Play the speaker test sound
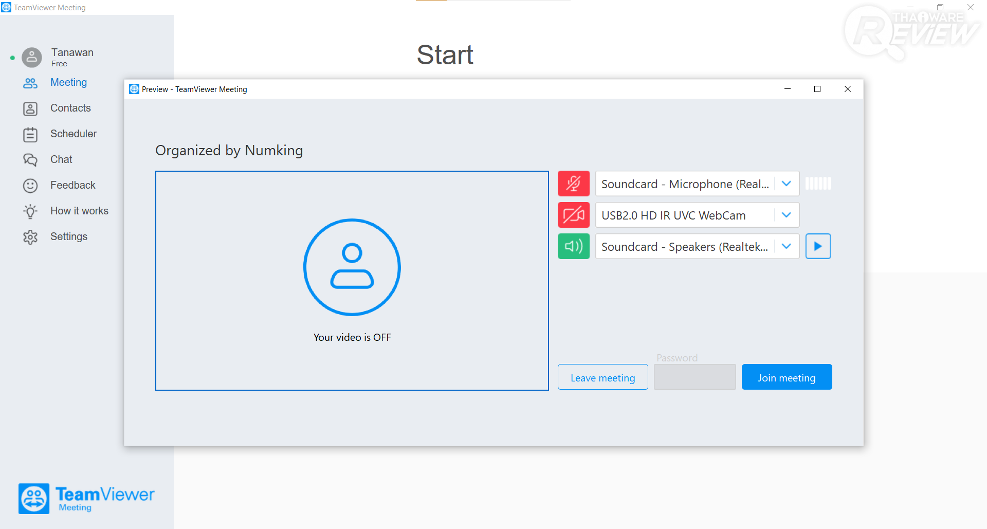The width and height of the screenshot is (987, 529). [818, 246]
